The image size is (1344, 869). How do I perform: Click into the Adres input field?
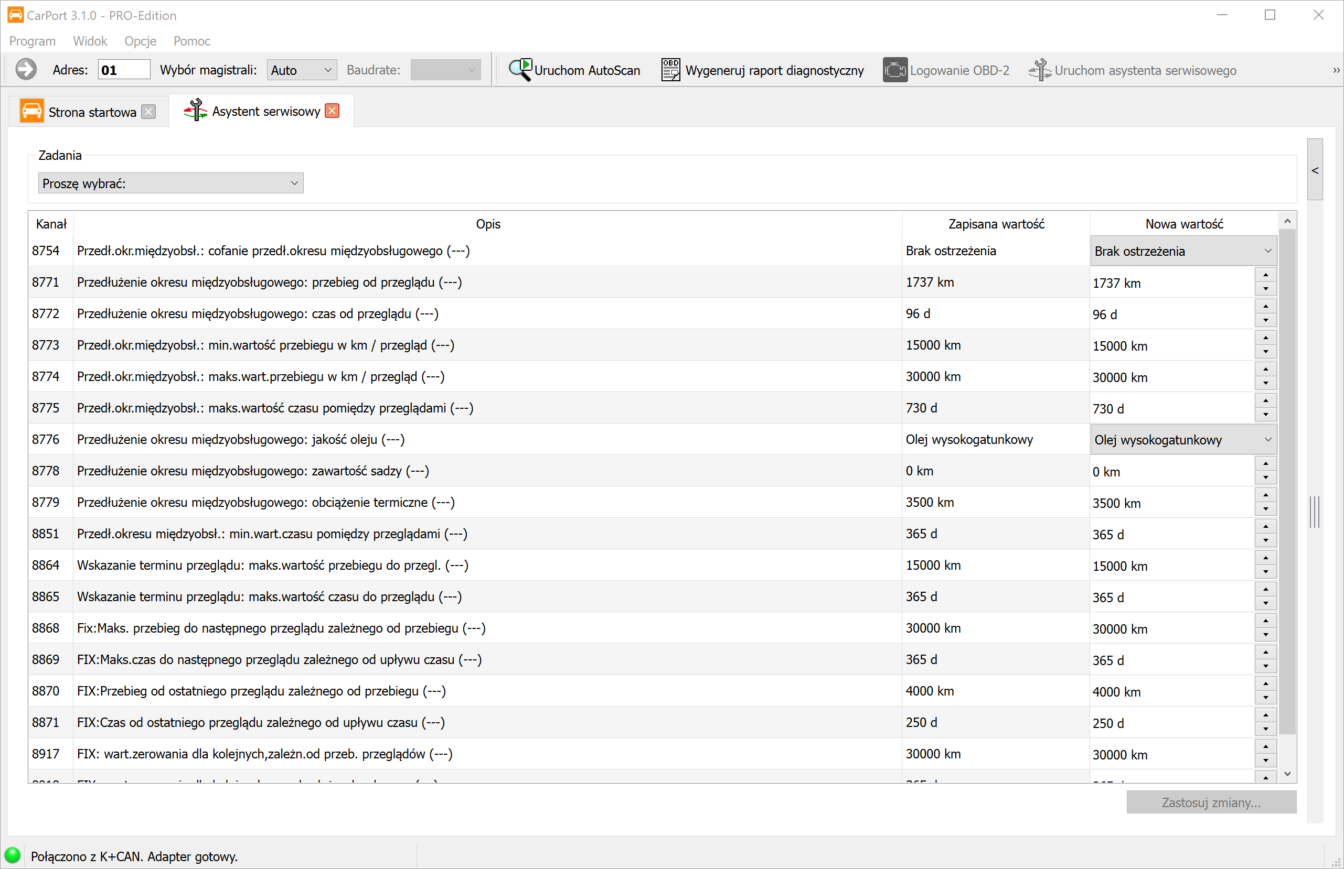(x=124, y=70)
